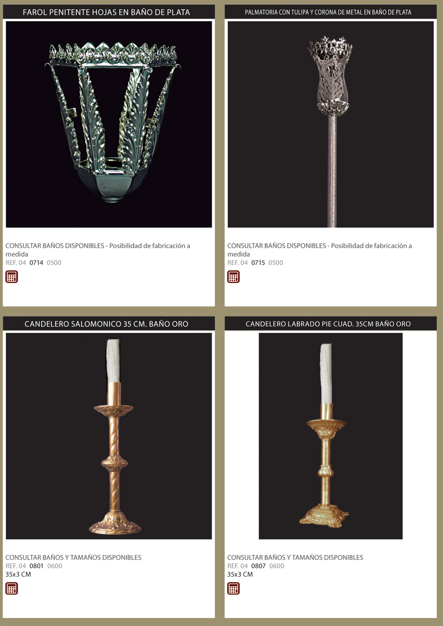
Task: Select reference number 0807
Action: click(x=259, y=566)
